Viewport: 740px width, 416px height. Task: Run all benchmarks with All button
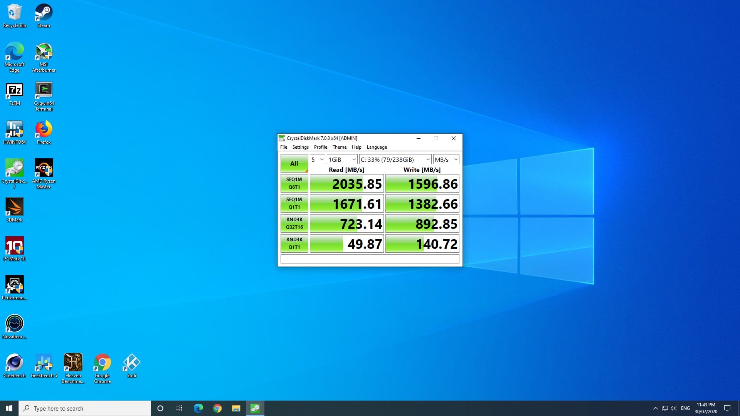(294, 163)
